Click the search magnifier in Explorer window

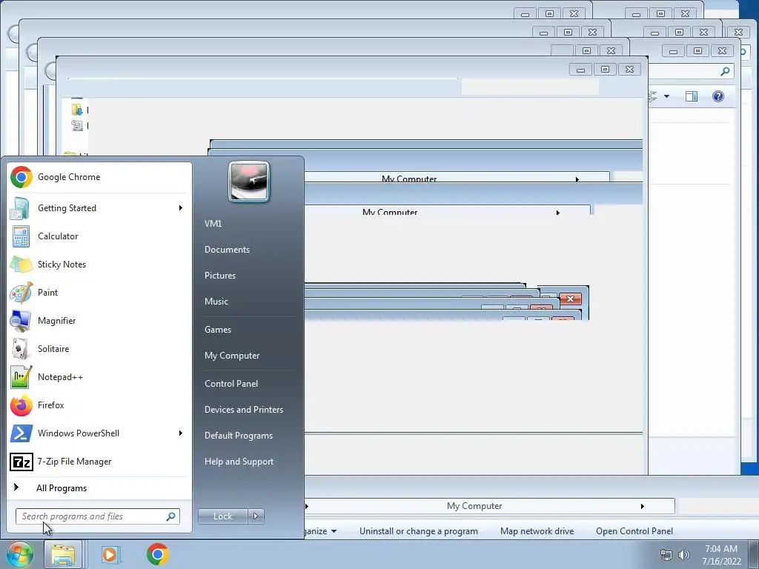click(725, 72)
